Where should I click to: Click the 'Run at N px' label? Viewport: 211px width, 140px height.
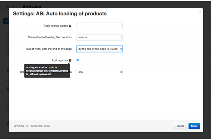(x=49, y=49)
